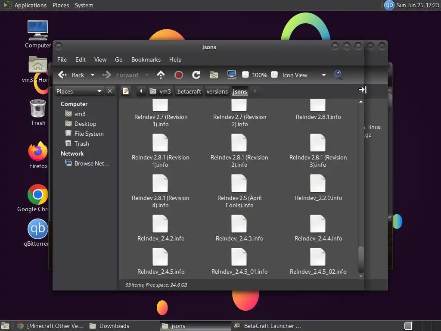Select ReIndev_2.2.0.info file icon
The image size is (441, 331).
(x=317, y=183)
